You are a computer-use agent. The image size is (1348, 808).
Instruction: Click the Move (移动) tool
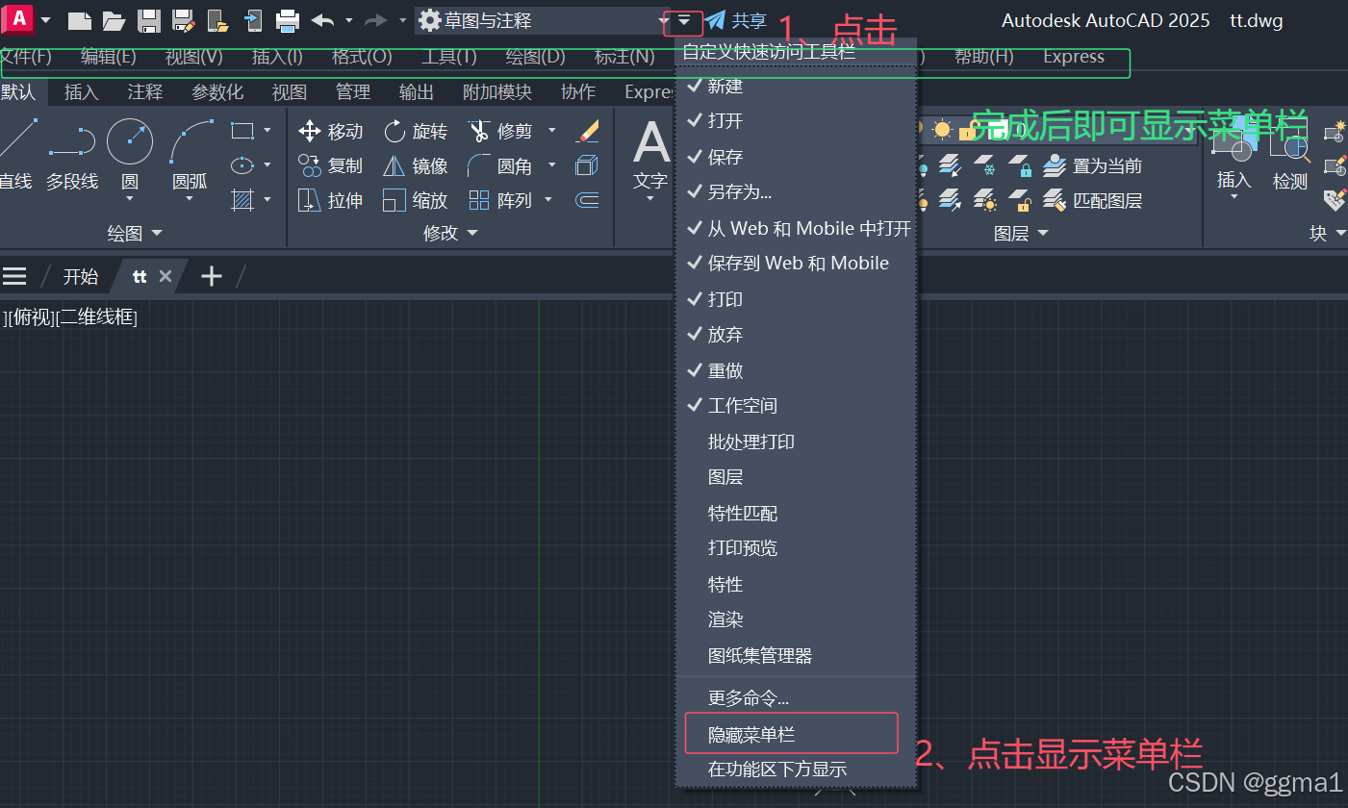(330, 131)
